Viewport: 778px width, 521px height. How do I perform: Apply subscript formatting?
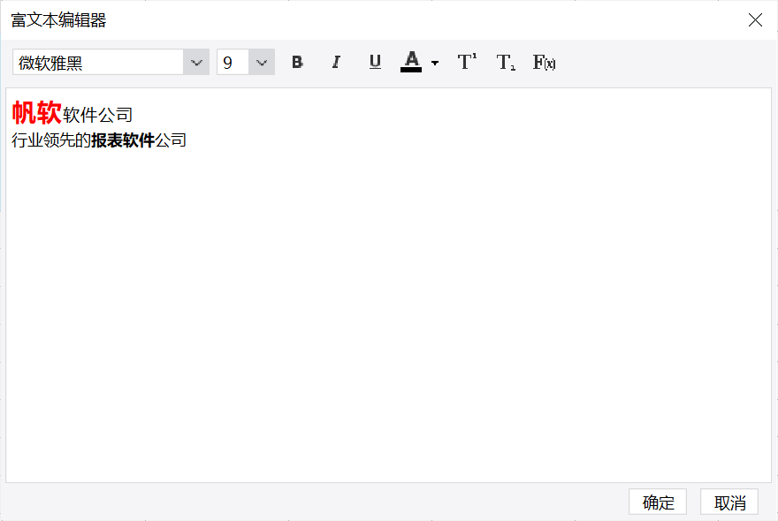point(506,62)
